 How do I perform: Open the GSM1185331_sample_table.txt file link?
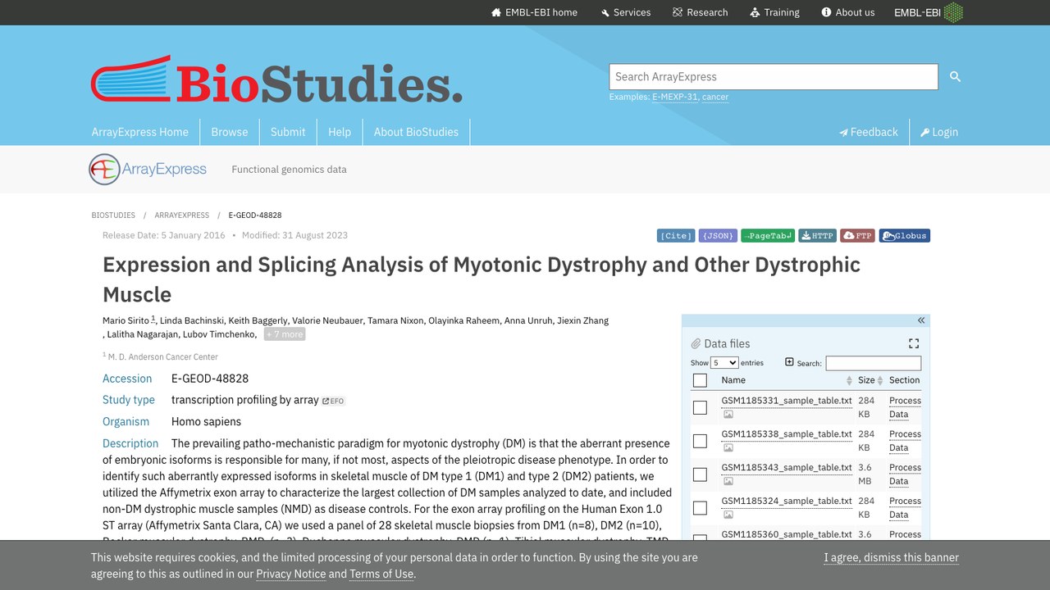click(x=787, y=401)
